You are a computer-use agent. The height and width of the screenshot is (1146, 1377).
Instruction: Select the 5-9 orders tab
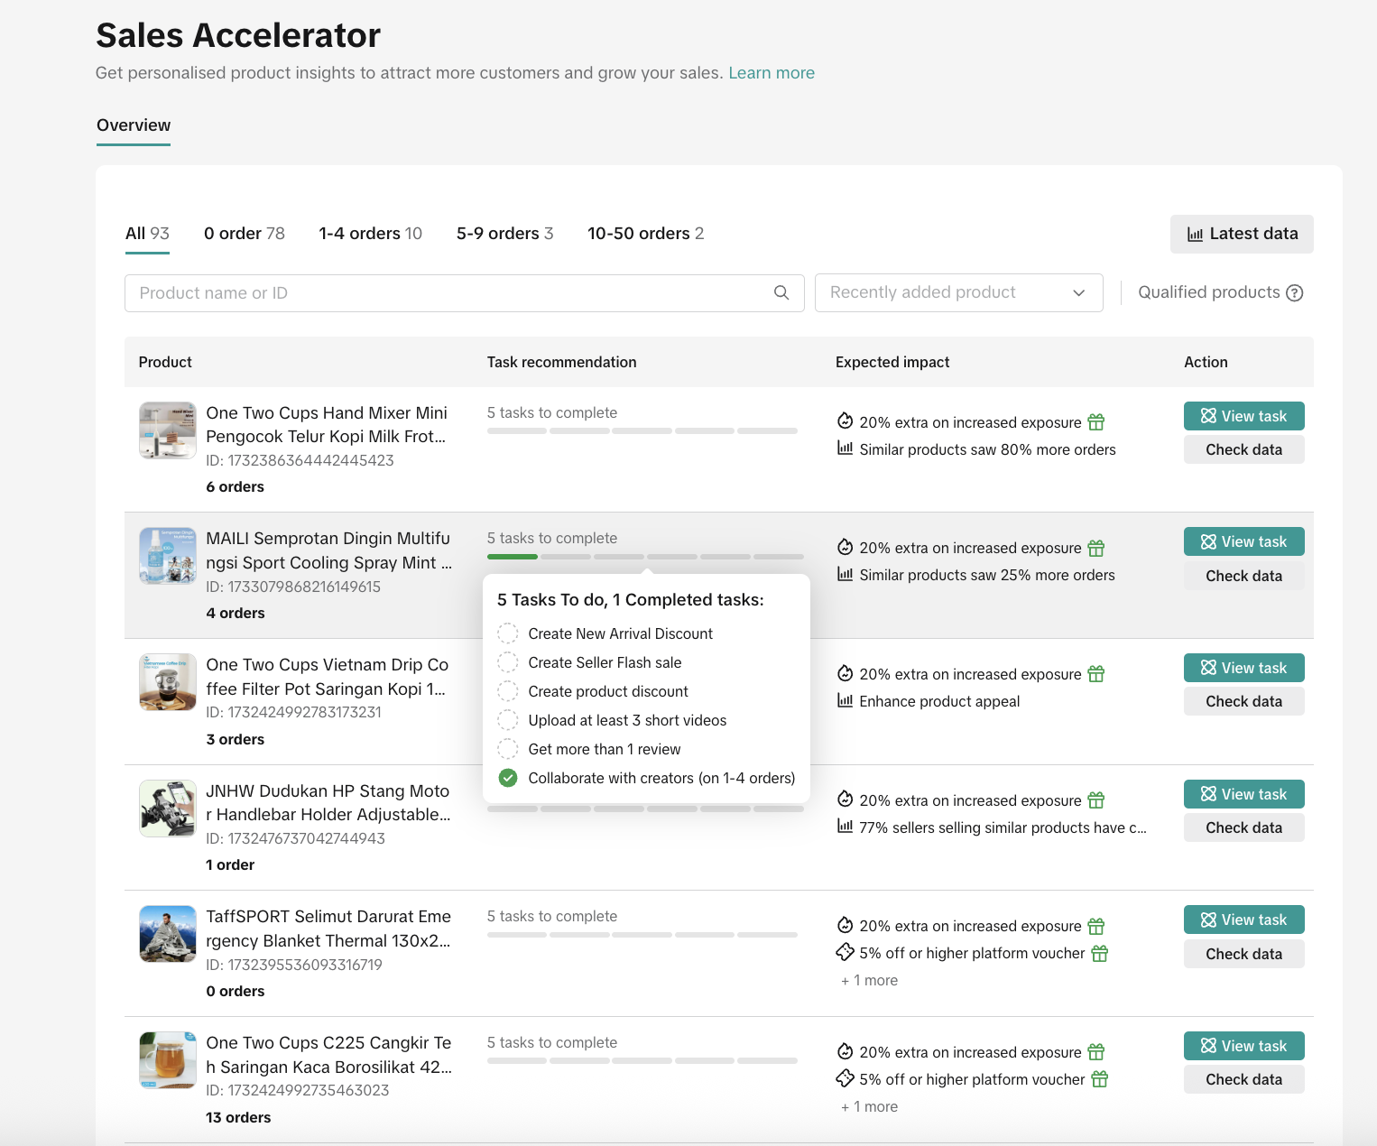pos(504,234)
